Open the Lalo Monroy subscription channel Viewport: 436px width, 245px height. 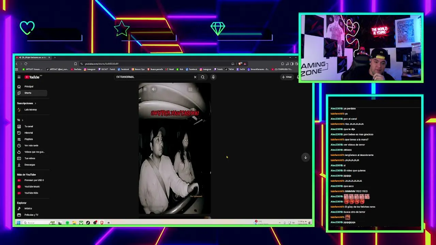coord(31,110)
